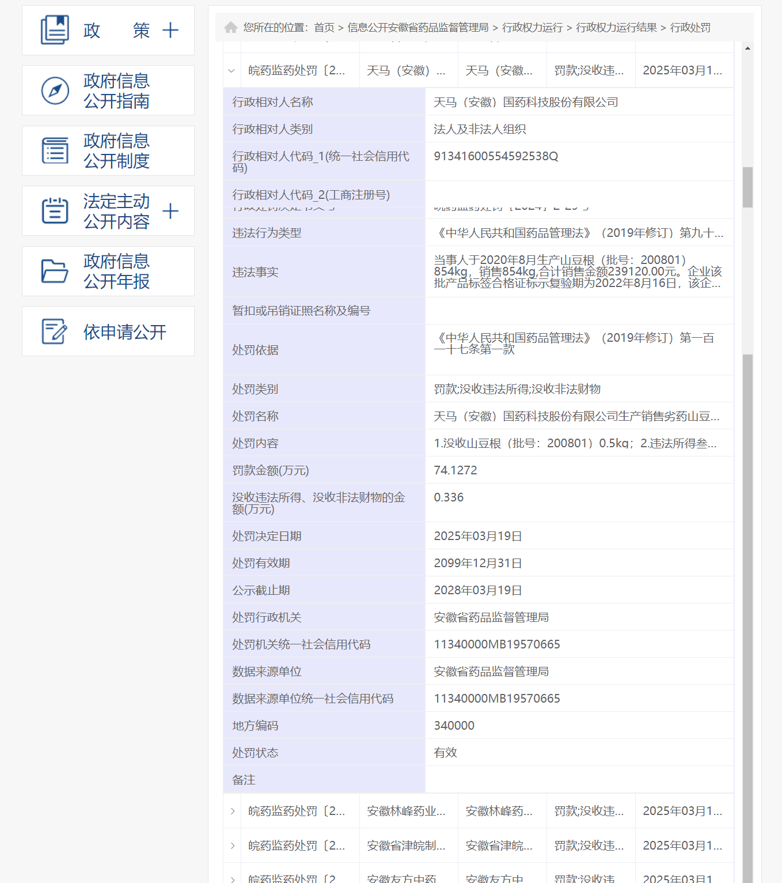This screenshot has width=782, height=883.
Task: Collapse the 天马（安徽） penalty row
Action: [x=231, y=71]
